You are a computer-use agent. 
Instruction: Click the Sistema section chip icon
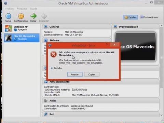[46, 40]
